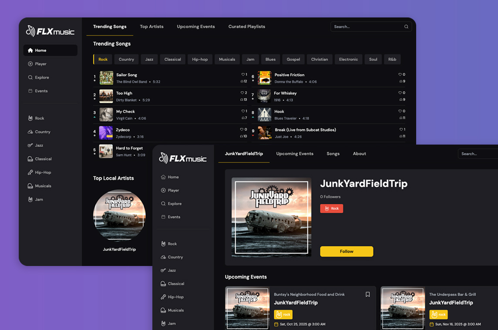
Task: Click the FLX music logo in back window
Action: (x=50, y=31)
